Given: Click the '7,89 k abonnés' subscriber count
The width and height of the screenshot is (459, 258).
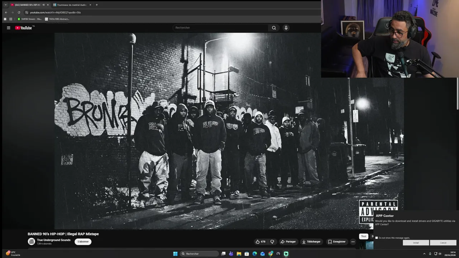Looking at the screenshot, I should (44, 244).
